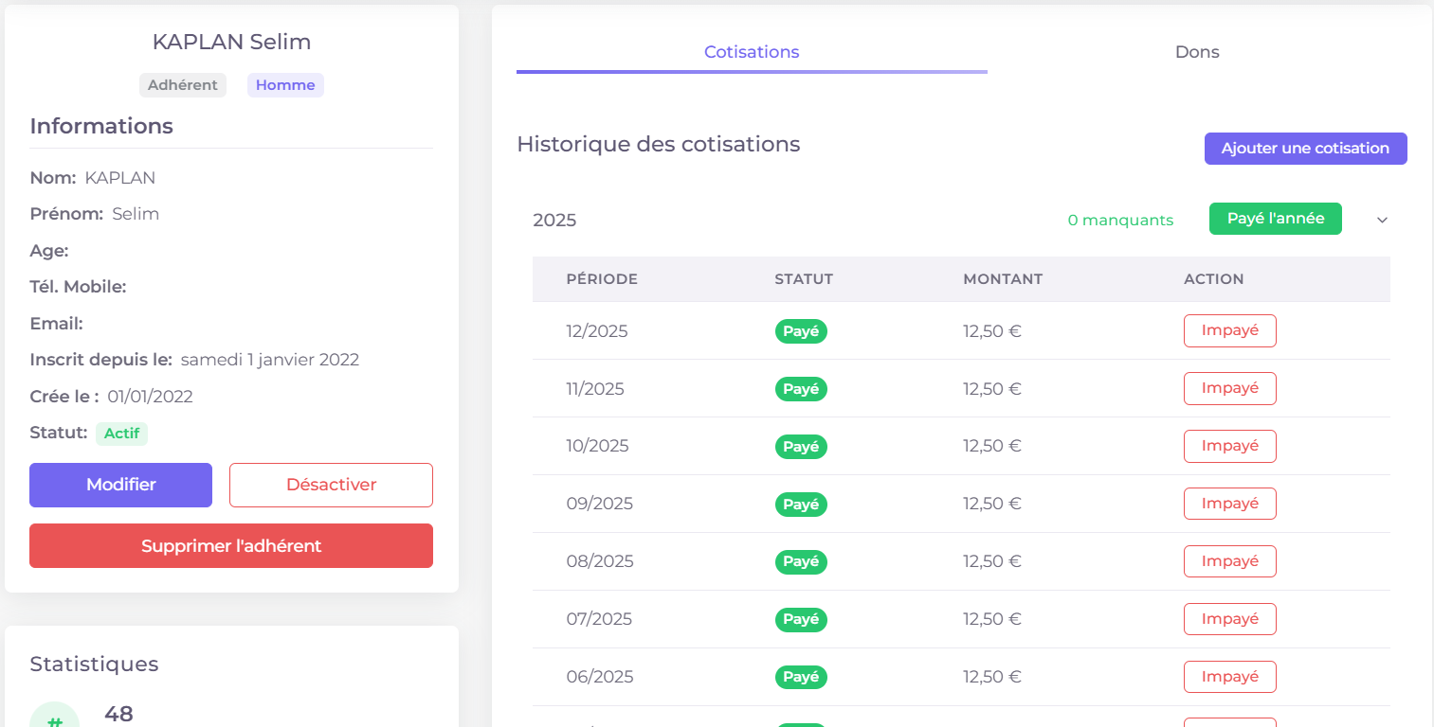Click the Adhérent badge

pyautogui.click(x=183, y=84)
